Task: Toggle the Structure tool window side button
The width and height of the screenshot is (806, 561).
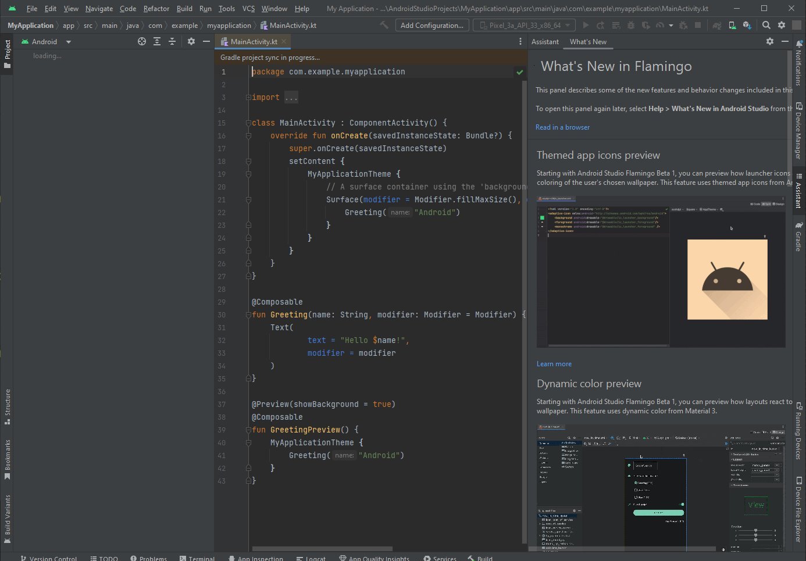Action: tap(7, 406)
